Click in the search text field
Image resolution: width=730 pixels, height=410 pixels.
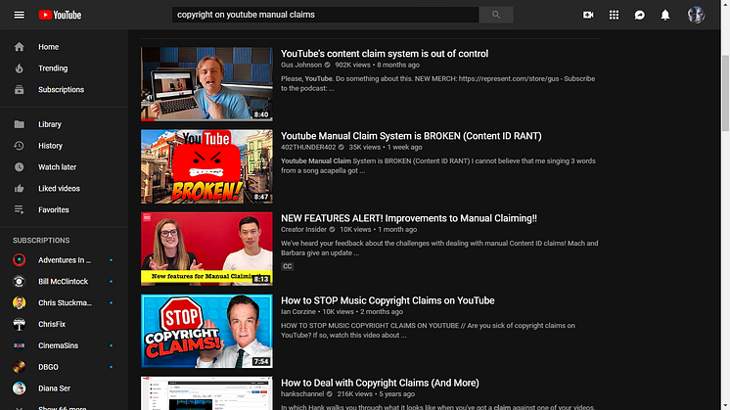click(x=325, y=15)
